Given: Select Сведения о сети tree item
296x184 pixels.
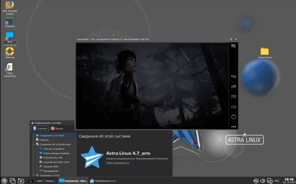Looking at the screenshot, I should [48, 175].
